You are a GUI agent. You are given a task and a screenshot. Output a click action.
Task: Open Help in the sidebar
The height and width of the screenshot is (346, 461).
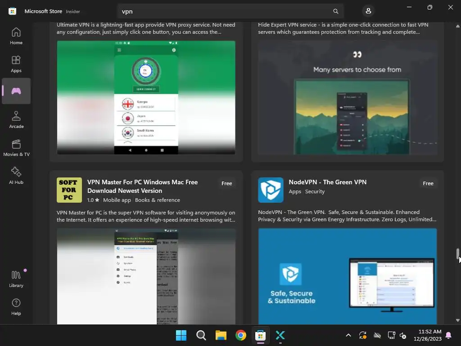[x=16, y=307]
